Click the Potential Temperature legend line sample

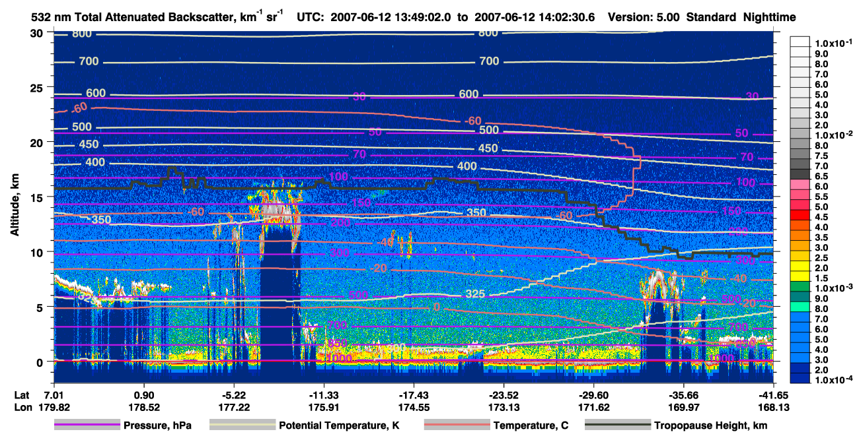[242, 425]
